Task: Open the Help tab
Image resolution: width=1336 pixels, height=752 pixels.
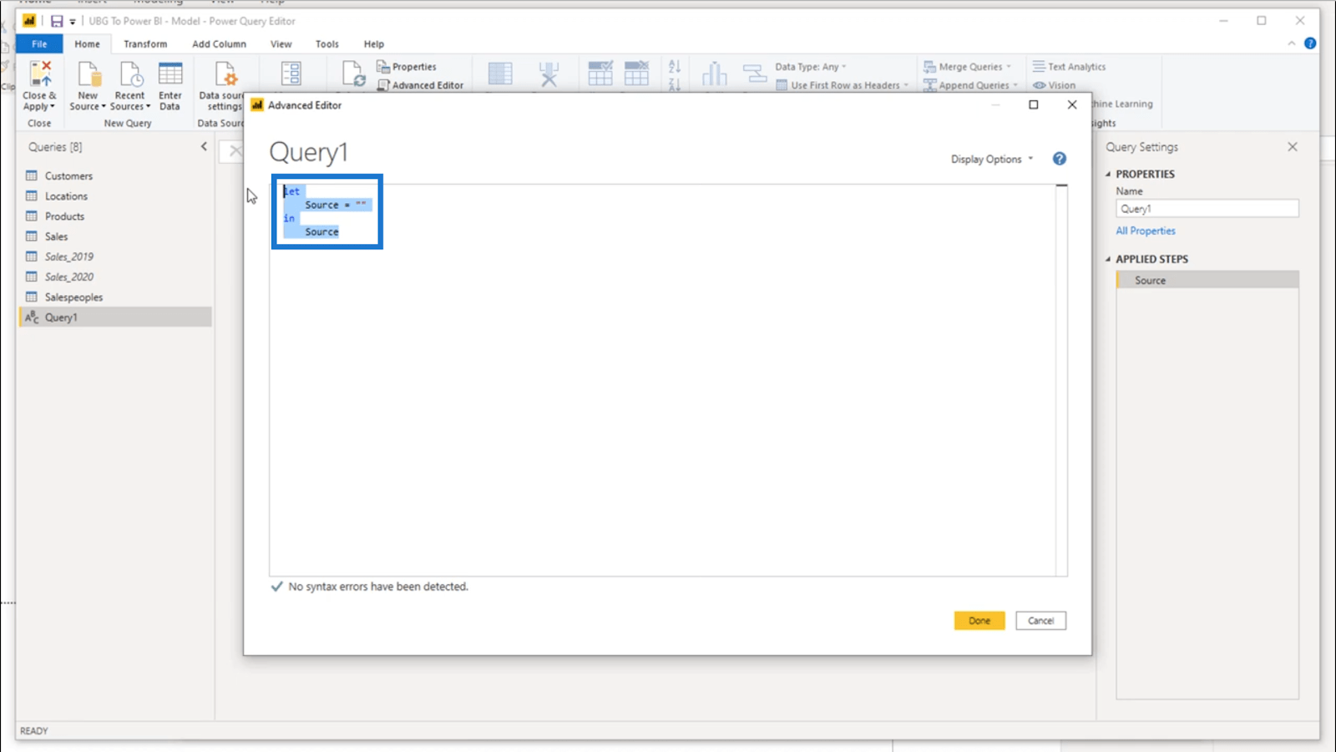Action: pyautogui.click(x=374, y=44)
